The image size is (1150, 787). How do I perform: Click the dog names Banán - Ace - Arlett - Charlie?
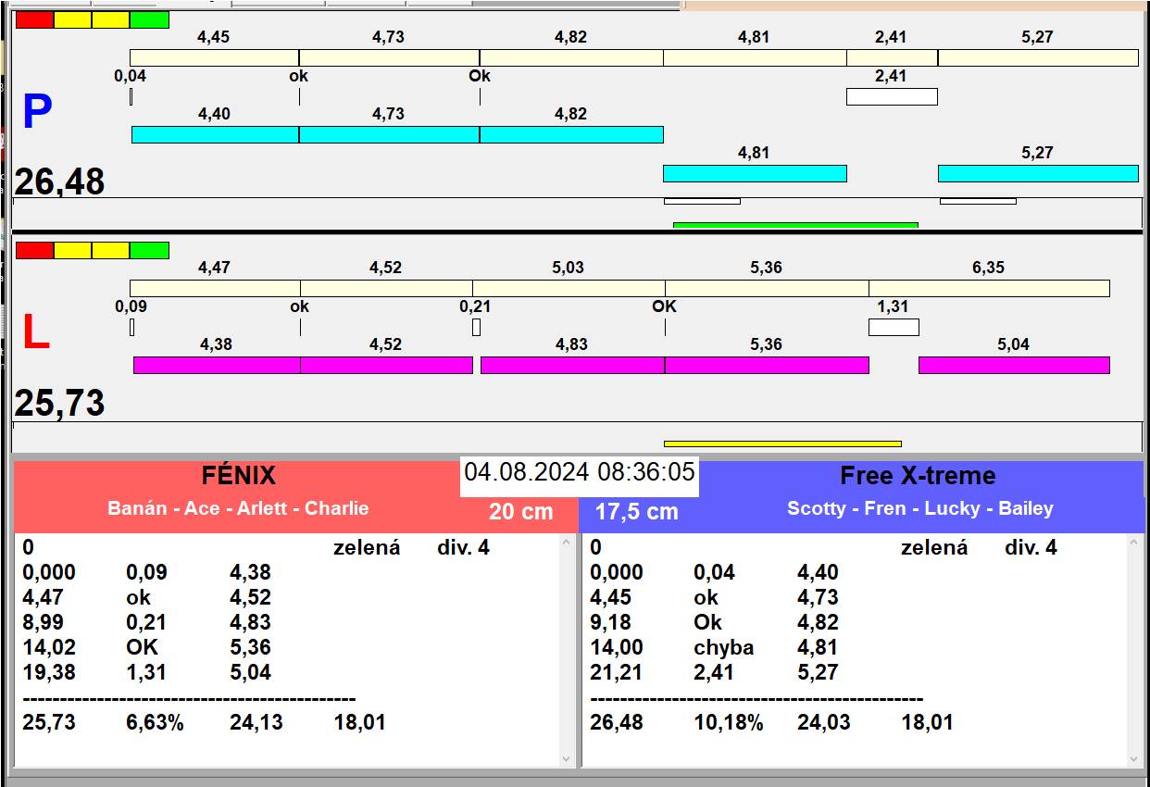click(238, 508)
